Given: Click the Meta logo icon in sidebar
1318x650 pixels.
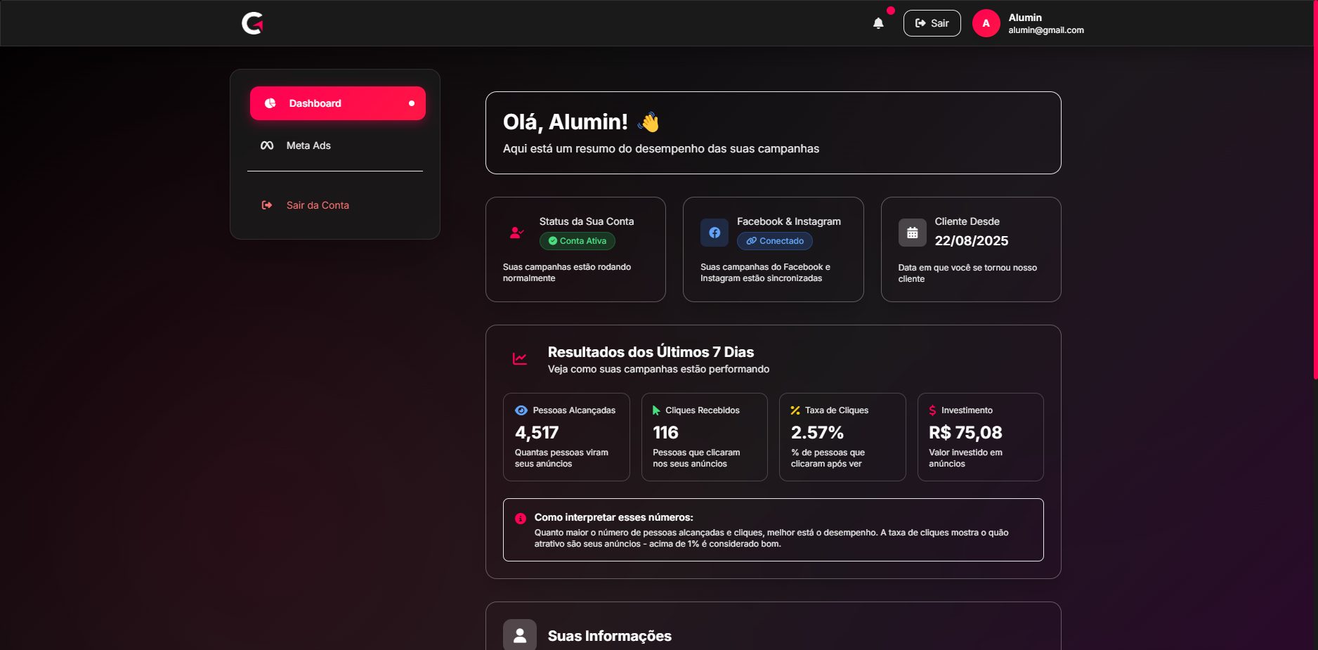Looking at the screenshot, I should point(267,145).
